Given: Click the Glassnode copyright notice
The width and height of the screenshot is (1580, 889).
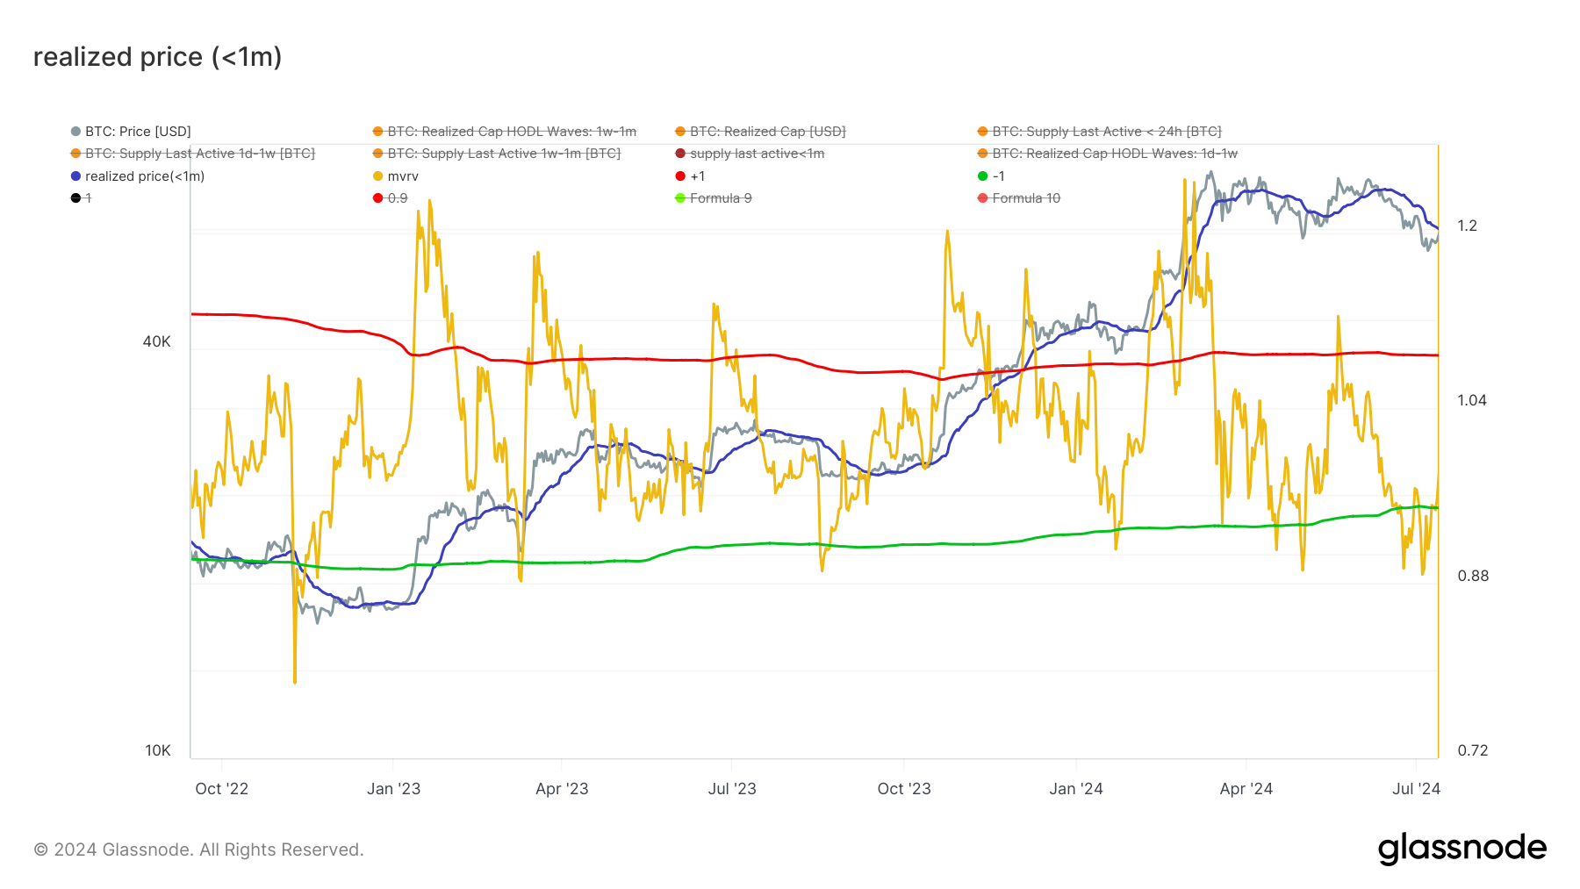Looking at the screenshot, I should point(198,850).
